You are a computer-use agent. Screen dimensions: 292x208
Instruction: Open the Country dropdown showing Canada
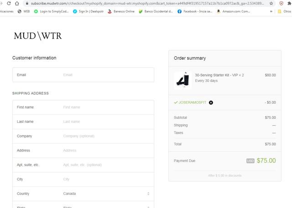pyautogui.click(x=83, y=194)
